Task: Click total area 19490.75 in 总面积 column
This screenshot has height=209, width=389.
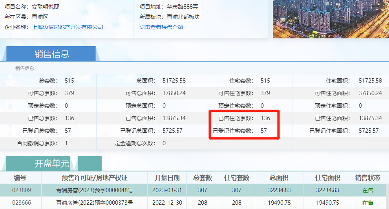Action: point(279,203)
